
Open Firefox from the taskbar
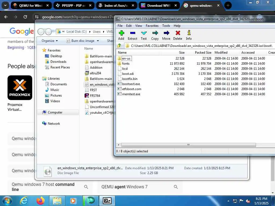pos(41,201)
